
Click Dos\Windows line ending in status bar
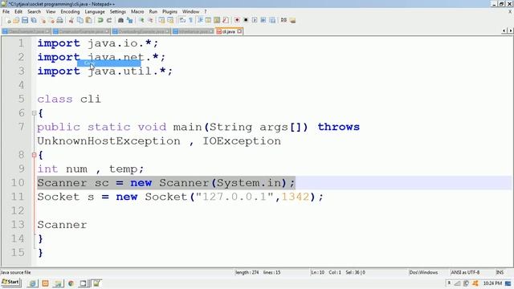pos(423,272)
